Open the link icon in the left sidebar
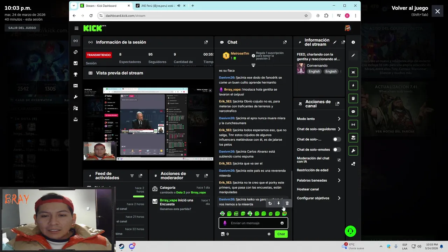 click(x=76, y=52)
